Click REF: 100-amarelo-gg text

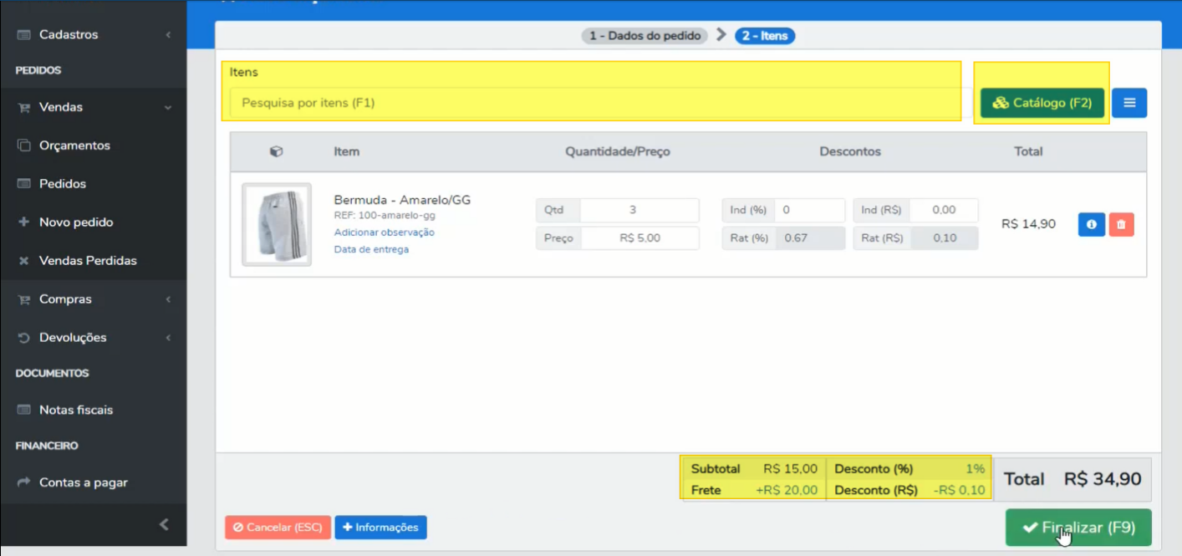point(385,216)
